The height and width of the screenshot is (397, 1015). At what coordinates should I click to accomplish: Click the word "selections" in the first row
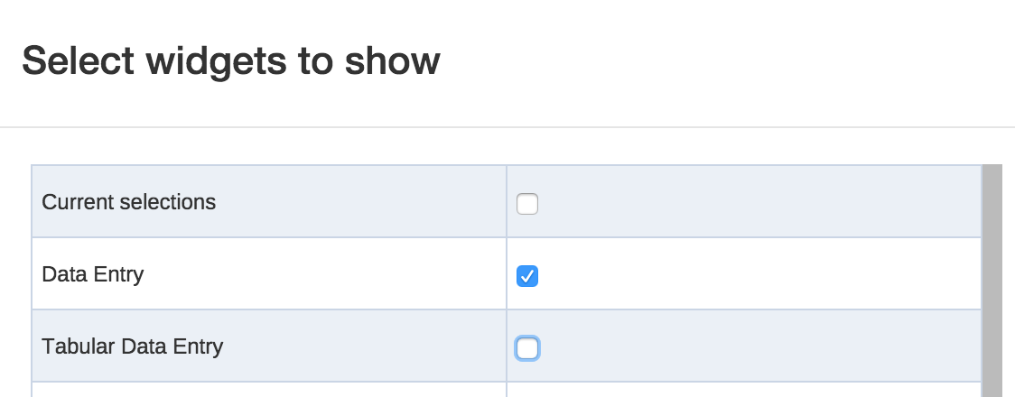coord(167,202)
